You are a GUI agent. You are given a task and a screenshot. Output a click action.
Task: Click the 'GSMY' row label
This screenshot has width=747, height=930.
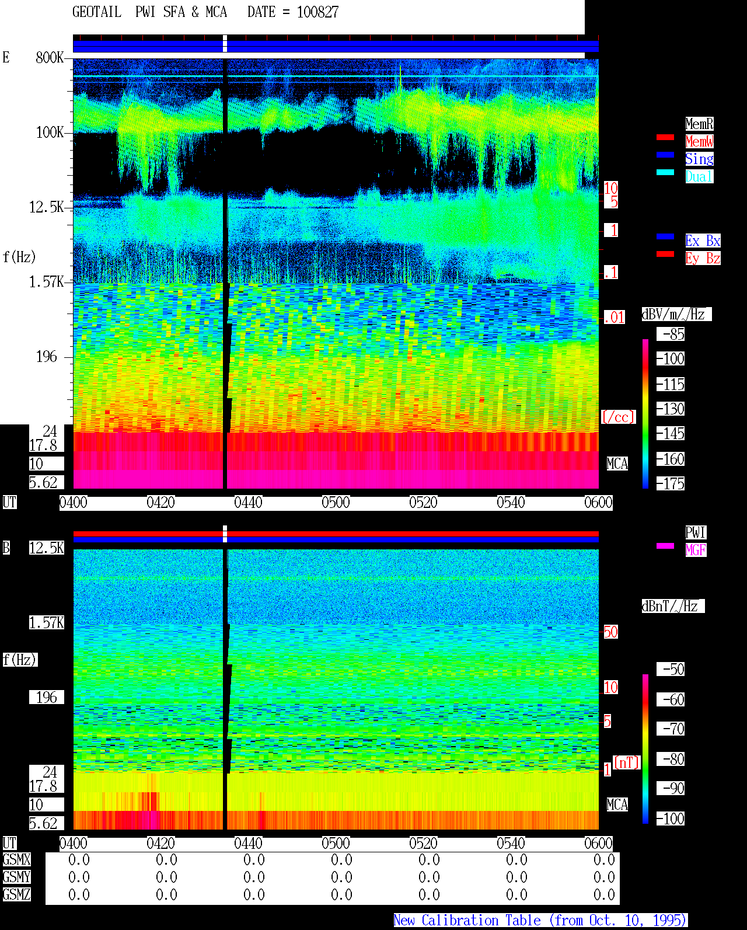click(x=16, y=877)
